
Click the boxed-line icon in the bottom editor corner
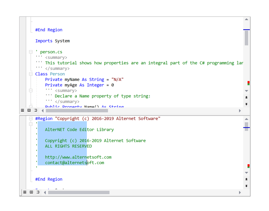click(x=31, y=192)
